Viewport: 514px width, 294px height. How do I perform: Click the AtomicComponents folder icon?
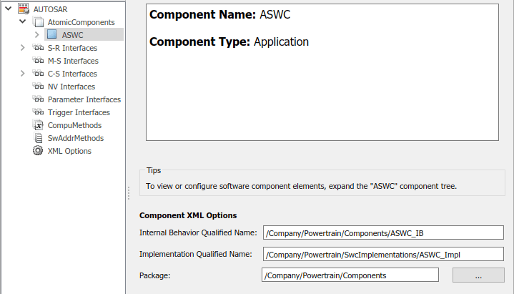coord(39,21)
